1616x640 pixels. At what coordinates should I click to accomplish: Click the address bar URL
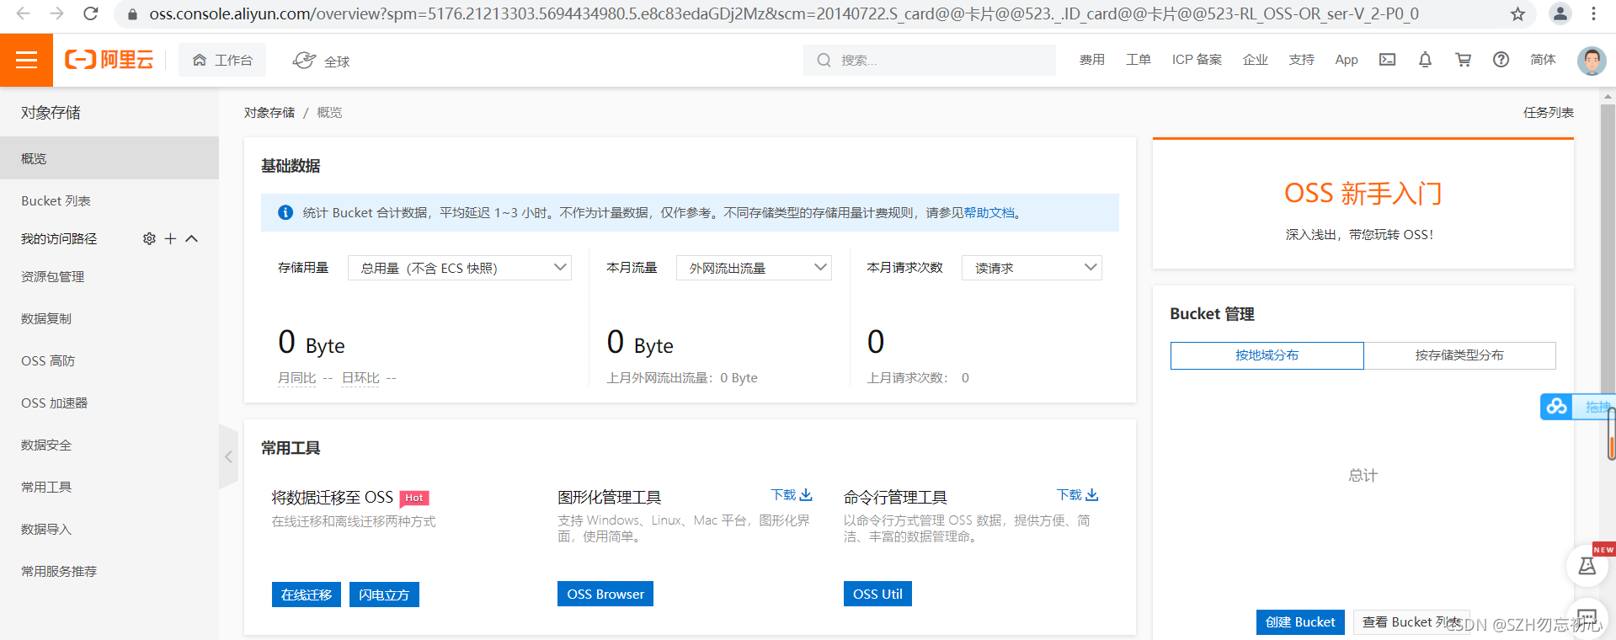(784, 13)
